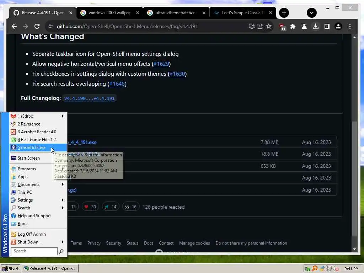Open Acrobat Reader 4.0 from Start menu
This screenshot has width=364, height=273.
(x=38, y=132)
